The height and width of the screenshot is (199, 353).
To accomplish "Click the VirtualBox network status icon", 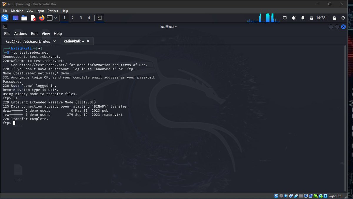I will [x=291, y=196].
